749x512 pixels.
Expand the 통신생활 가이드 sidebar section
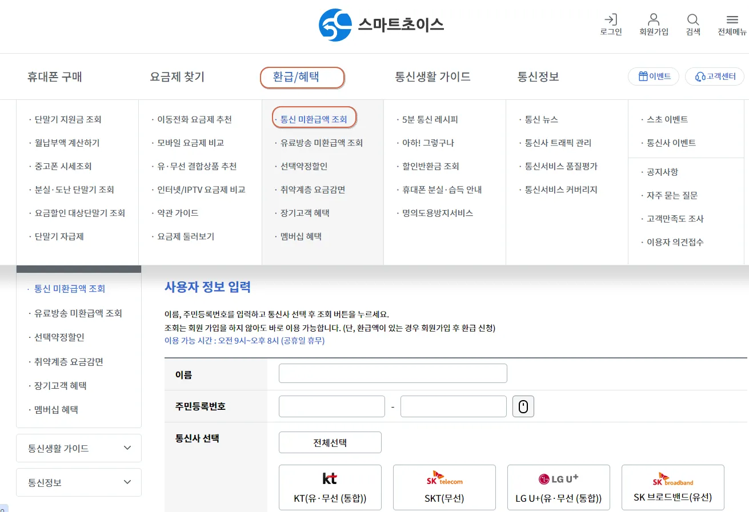point(78,448)
